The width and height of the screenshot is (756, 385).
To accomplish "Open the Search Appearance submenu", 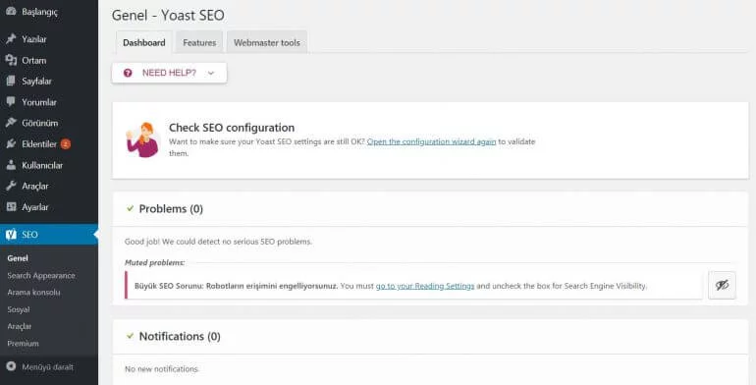I will coord(41,275).
